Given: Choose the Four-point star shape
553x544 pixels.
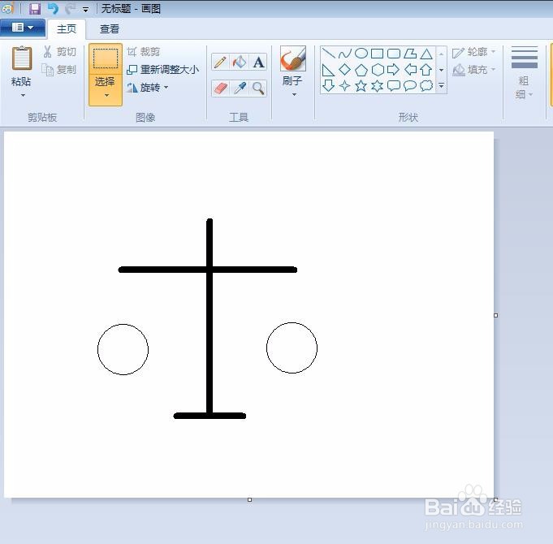Looking at the screenshot, I should point(344,86).
